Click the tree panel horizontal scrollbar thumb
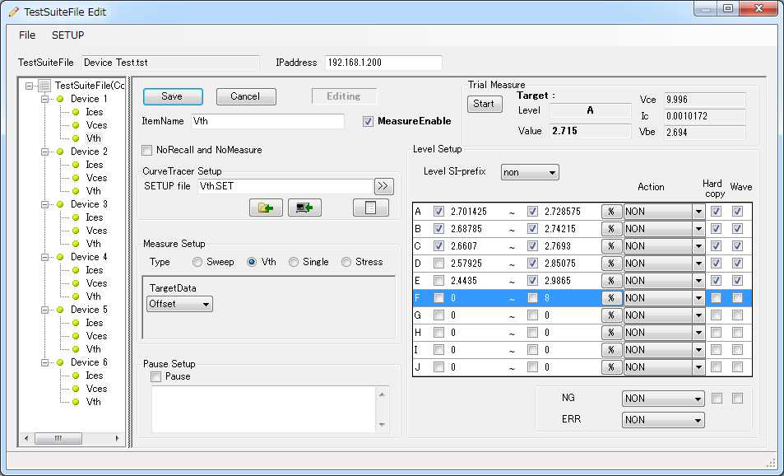The width and height of the screenshot is (784, 476). 58,438
